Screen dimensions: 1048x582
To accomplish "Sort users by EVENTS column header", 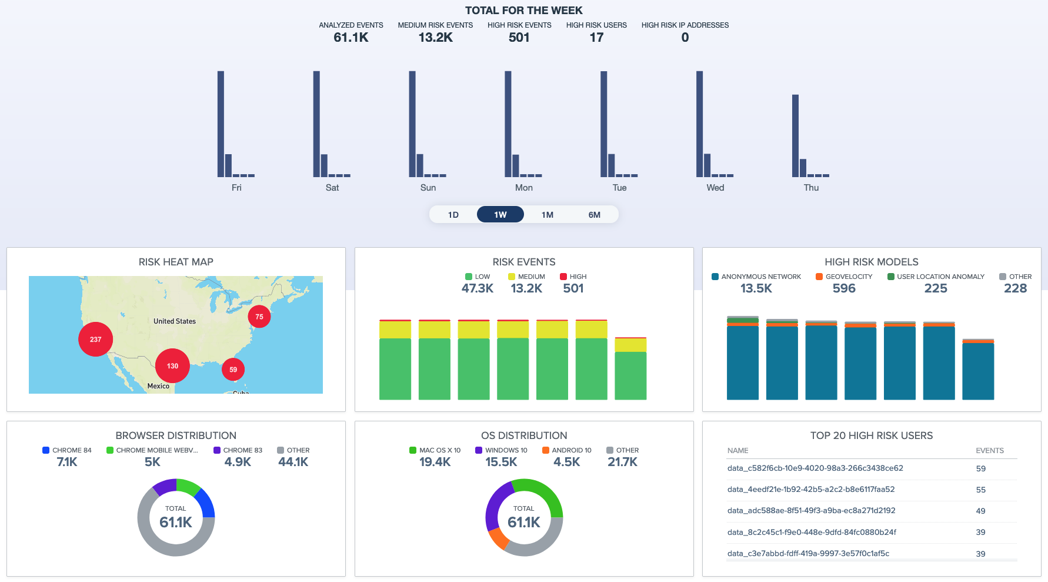I will click(990, 451).
